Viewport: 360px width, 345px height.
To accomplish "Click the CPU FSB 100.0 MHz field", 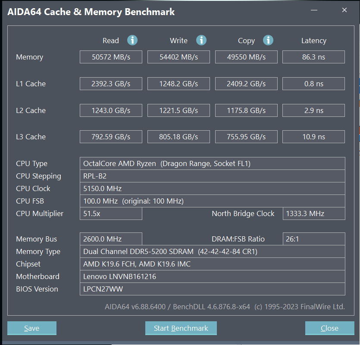I will (213, 201).
